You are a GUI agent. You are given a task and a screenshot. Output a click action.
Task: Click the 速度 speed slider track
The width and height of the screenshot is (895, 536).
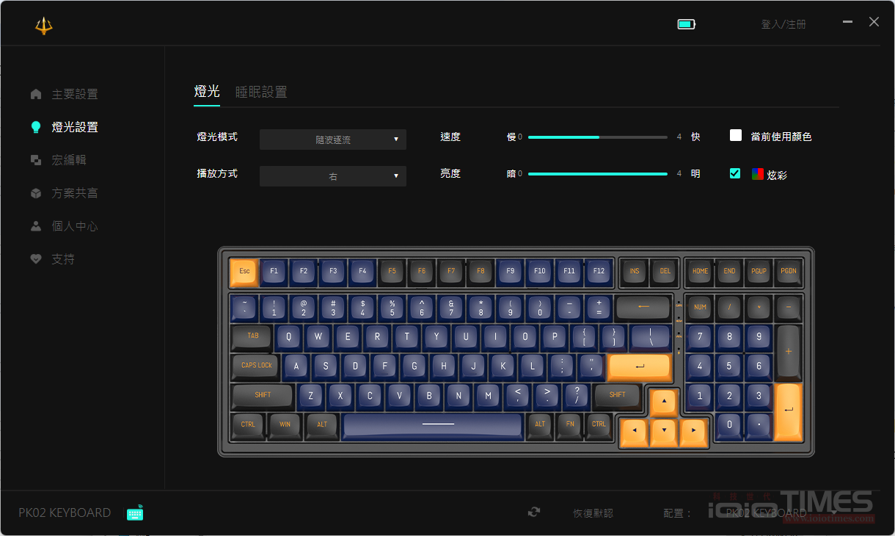pyautogui.click(x=598, y=137)
